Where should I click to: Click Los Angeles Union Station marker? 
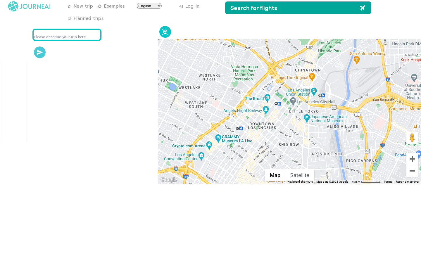coord(314,91)
